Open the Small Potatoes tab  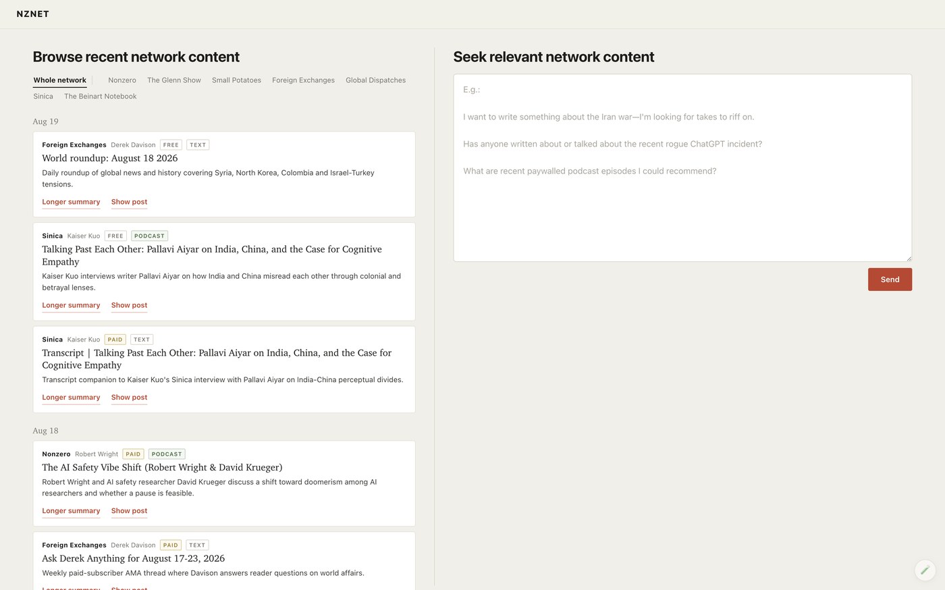(x=236, y=80)
